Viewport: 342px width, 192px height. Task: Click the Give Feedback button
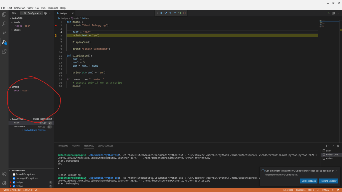308,181
